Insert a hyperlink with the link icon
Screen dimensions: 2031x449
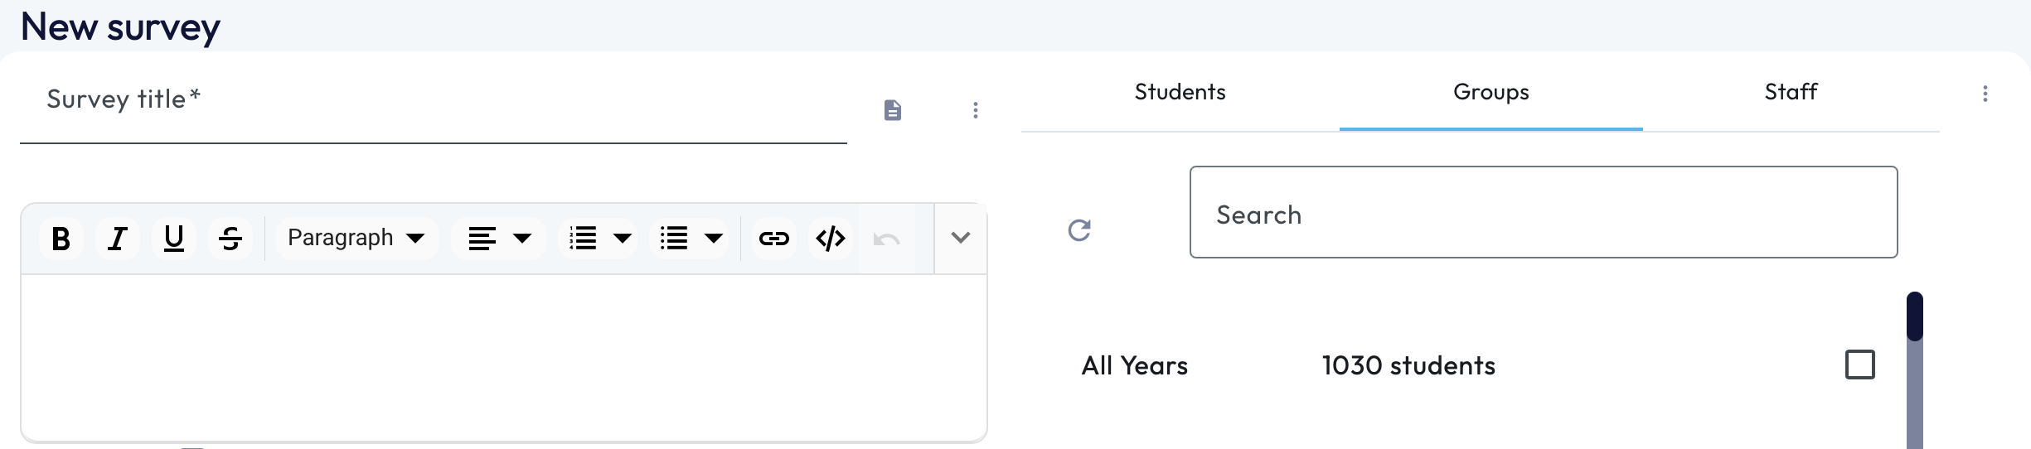(x=773, y=239)
